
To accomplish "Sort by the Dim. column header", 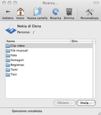I will click(x=81, y=41).
